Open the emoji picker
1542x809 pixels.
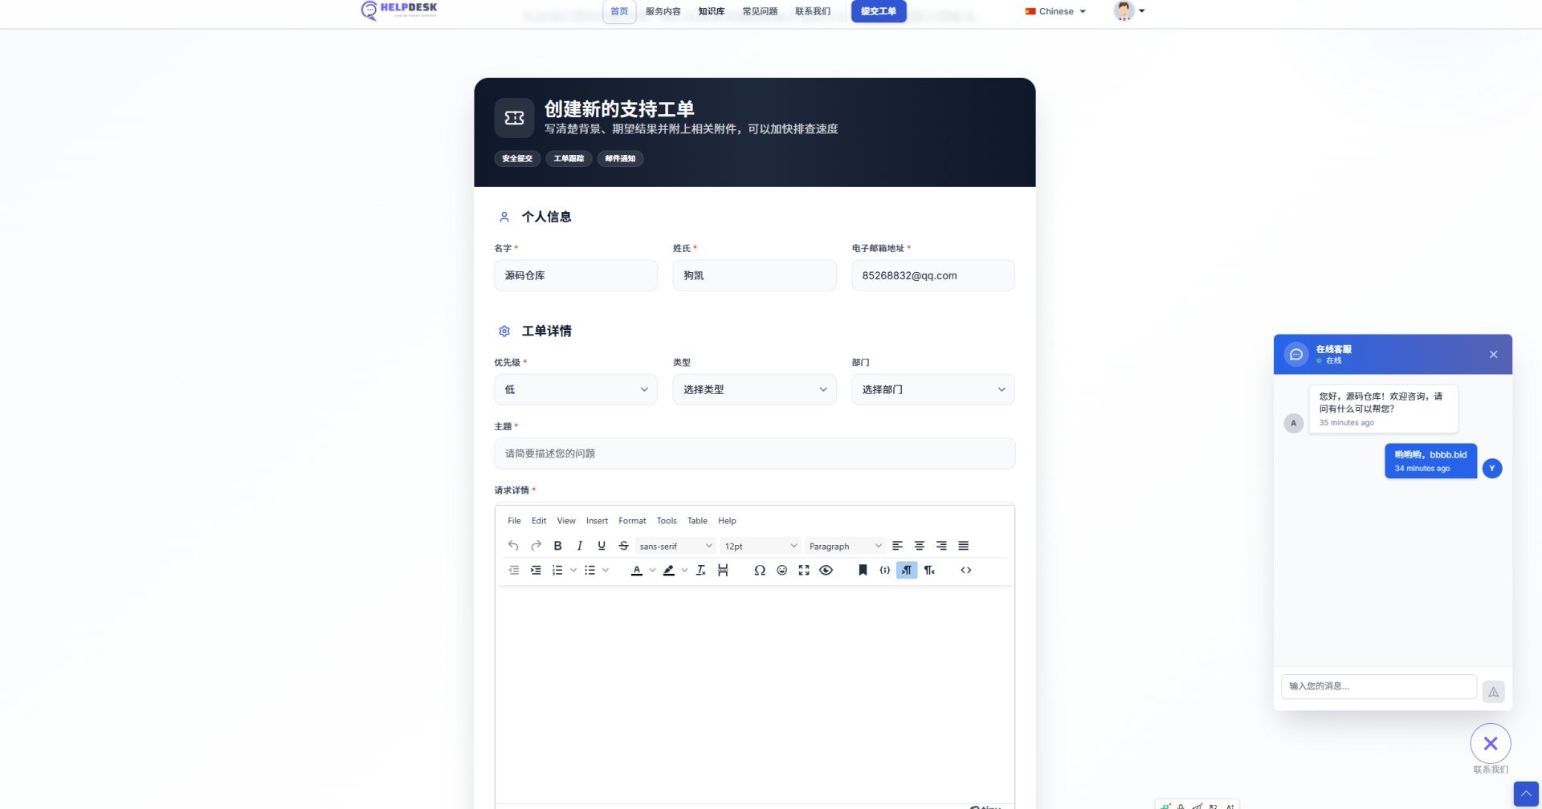781,570
